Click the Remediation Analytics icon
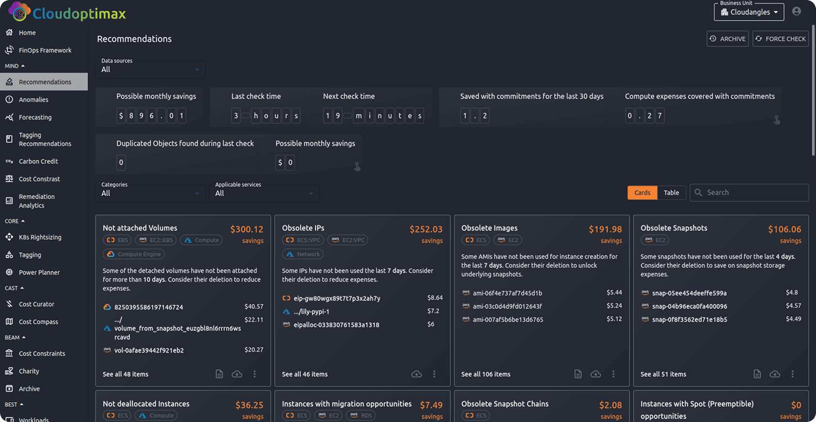Screen dimensions: 816x422 (x=9, y=200)
